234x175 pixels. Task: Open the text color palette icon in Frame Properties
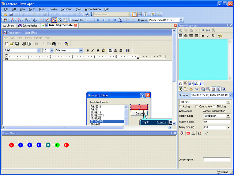click(x=220, y=36)
